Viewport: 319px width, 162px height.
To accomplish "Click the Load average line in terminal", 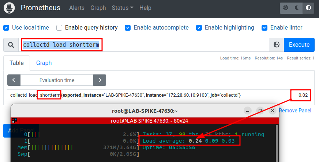I will click(189, 141).
